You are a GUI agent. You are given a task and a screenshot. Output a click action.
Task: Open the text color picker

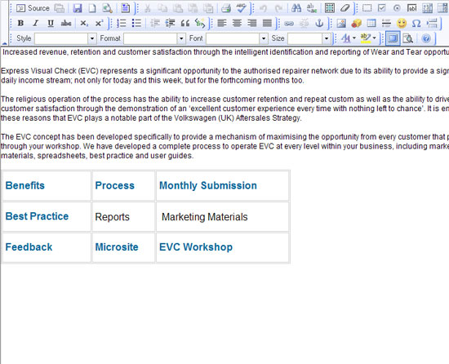pyautogui.click(x=349, y=38)
